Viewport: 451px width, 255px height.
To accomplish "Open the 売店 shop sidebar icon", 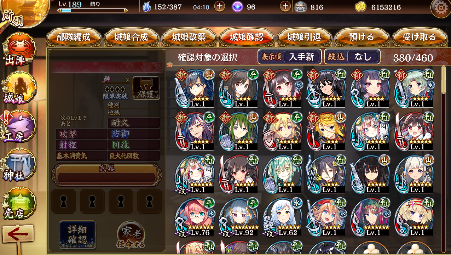I will pos(18,203).
